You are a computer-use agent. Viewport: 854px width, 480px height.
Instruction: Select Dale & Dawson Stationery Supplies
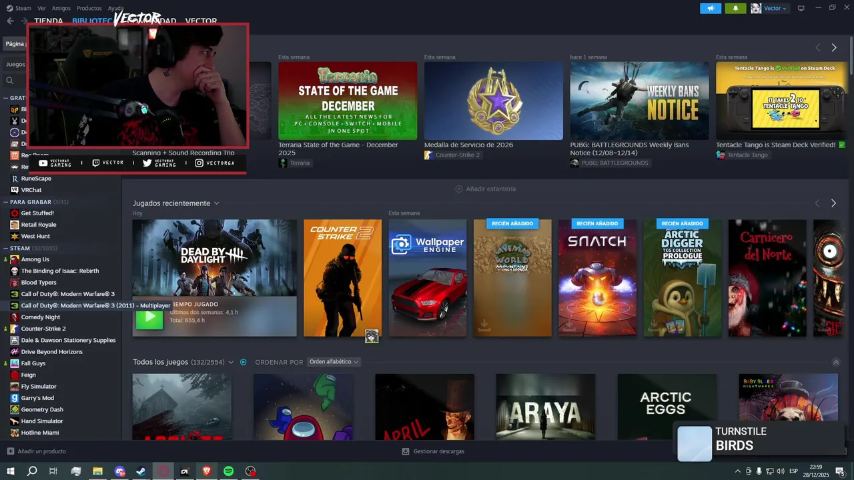coord(68,340)
